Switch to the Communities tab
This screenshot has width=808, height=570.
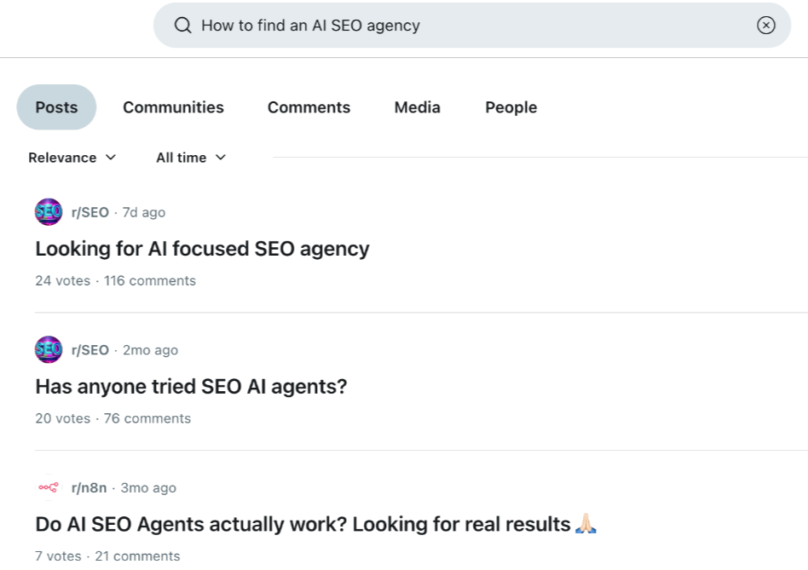[173, 107]
